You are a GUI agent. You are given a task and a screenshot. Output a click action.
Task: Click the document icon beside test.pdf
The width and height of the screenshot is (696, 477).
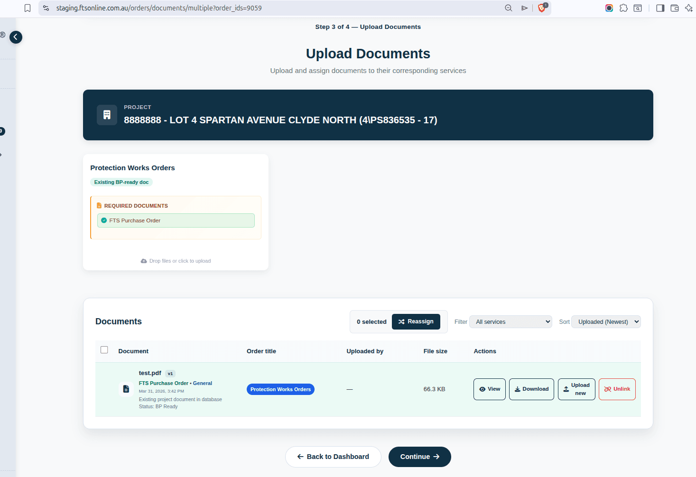(125, 389)
